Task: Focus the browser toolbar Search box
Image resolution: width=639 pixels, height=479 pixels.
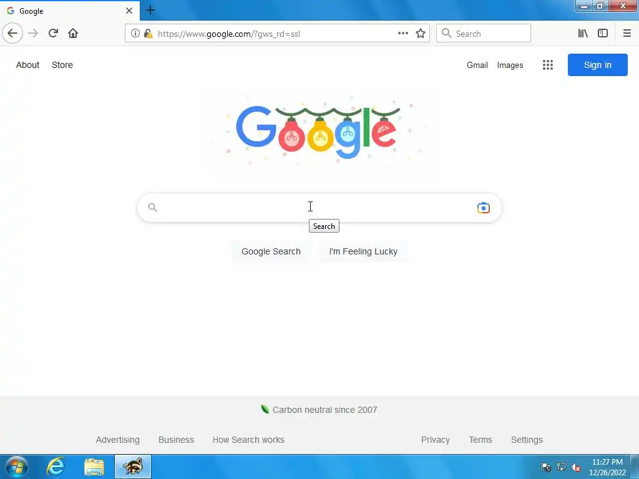Action: (x=484, y=34)
